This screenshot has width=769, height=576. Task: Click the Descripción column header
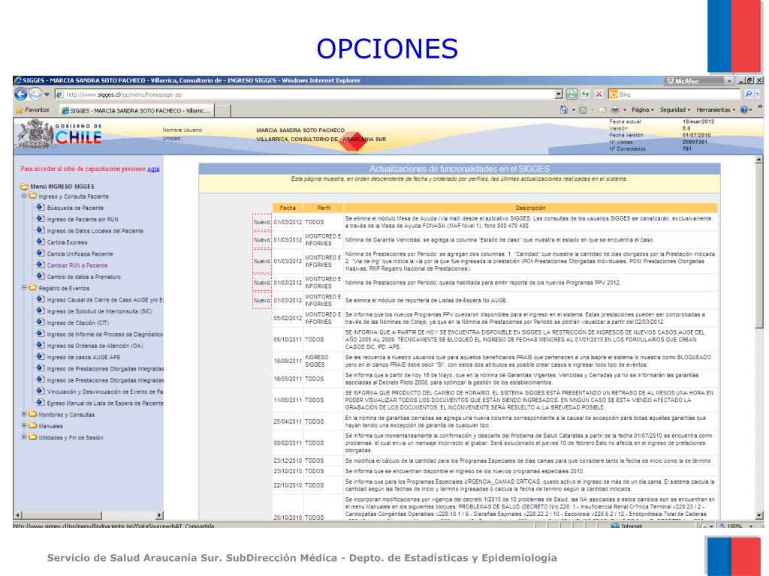tap(531, 208)
